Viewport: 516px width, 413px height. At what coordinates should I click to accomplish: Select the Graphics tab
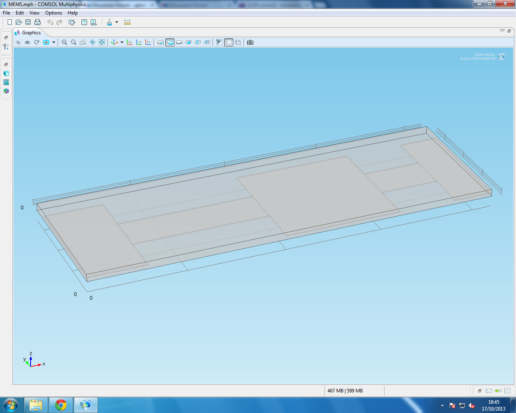[x=31, y=33]
